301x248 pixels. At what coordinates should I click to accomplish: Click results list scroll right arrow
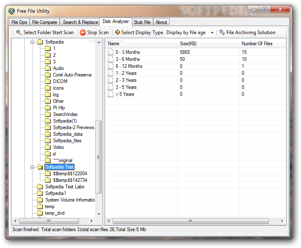pos(282,221)
